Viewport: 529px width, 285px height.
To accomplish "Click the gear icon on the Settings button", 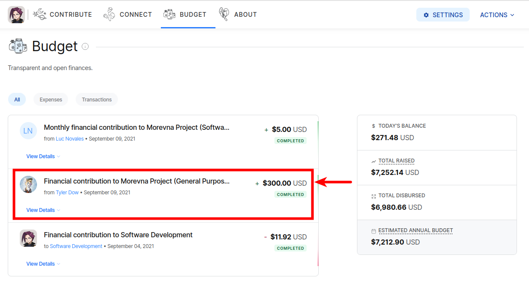I will 426,15.
